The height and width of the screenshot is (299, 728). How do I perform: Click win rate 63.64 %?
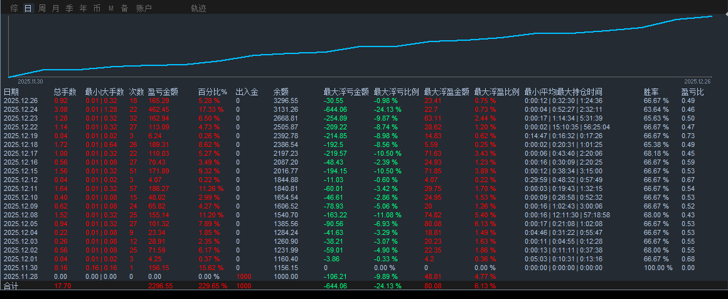[656, 109]
